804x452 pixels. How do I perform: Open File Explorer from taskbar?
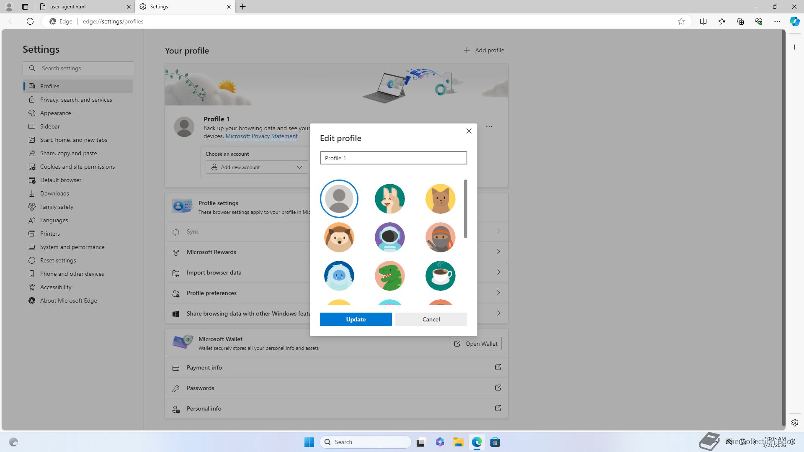point(458,442)
